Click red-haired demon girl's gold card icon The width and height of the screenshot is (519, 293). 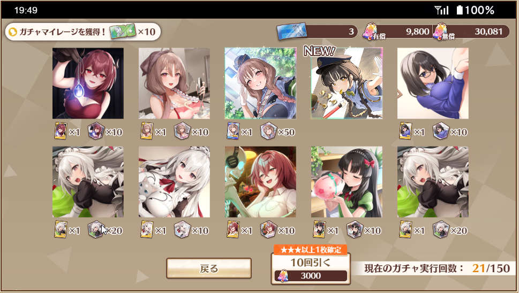click(61, 131)
